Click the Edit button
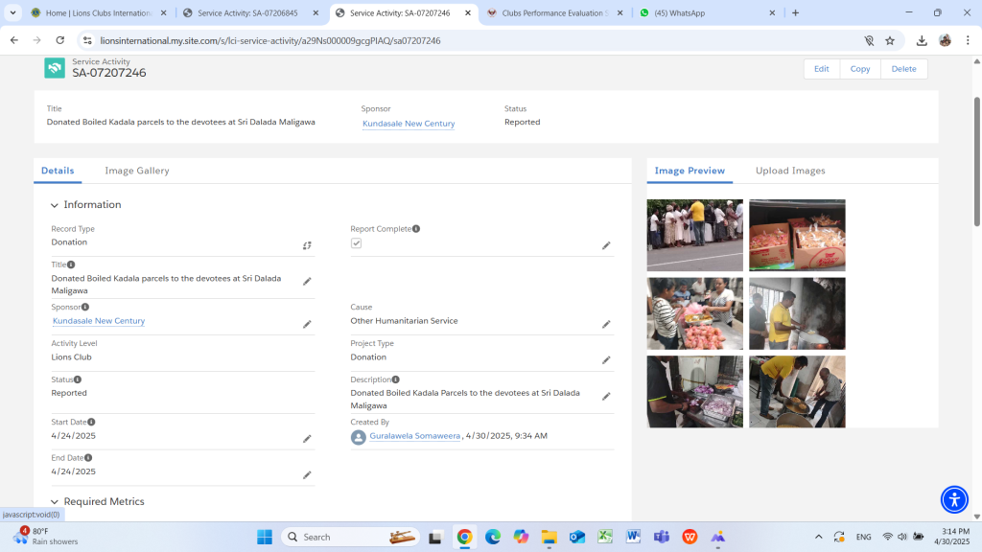Viewport: 982px width, 552px height. pos(821,69)
